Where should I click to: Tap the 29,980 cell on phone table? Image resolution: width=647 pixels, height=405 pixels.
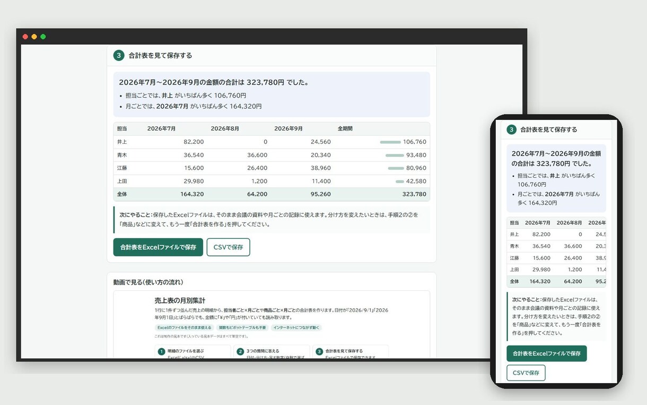coord(541,270)
